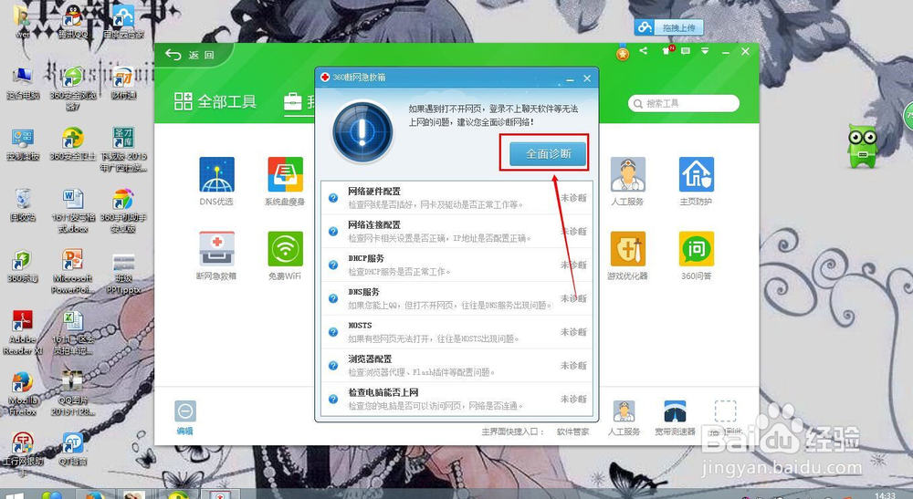The width and height of the screenshot is (913, 499).
Task: Select the 检查电脑能否上网 row
Action: pyautogui.click(x=457, y=399)
